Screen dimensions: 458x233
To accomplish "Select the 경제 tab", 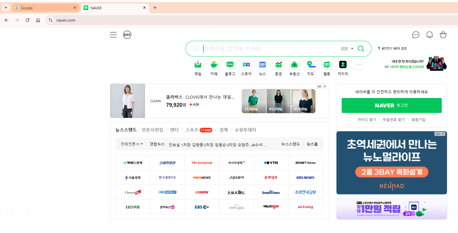I will pos(224,130).
